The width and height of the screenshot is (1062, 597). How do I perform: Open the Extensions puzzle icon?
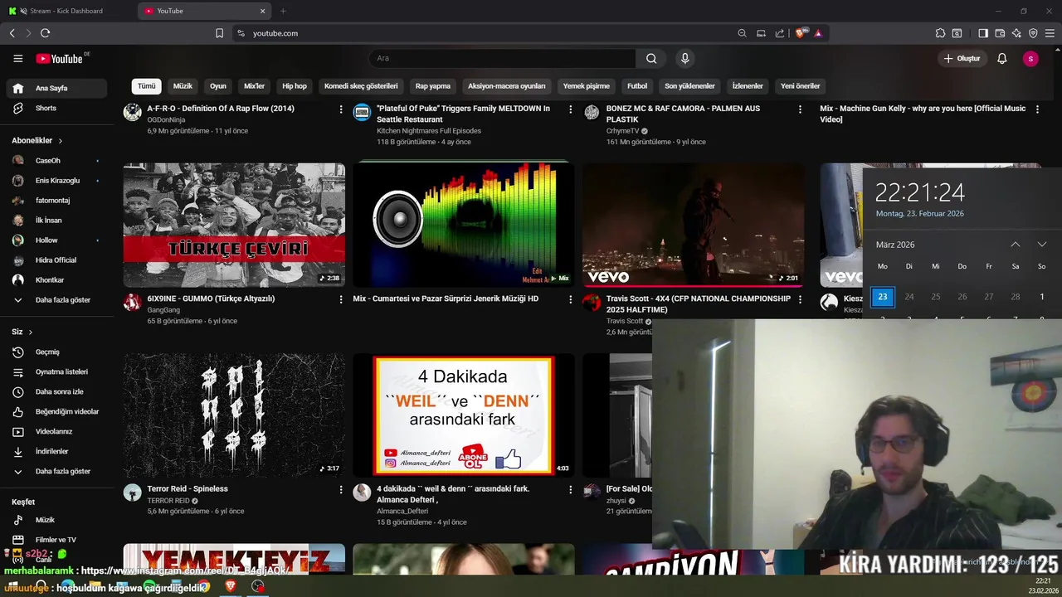coord(940,33)
